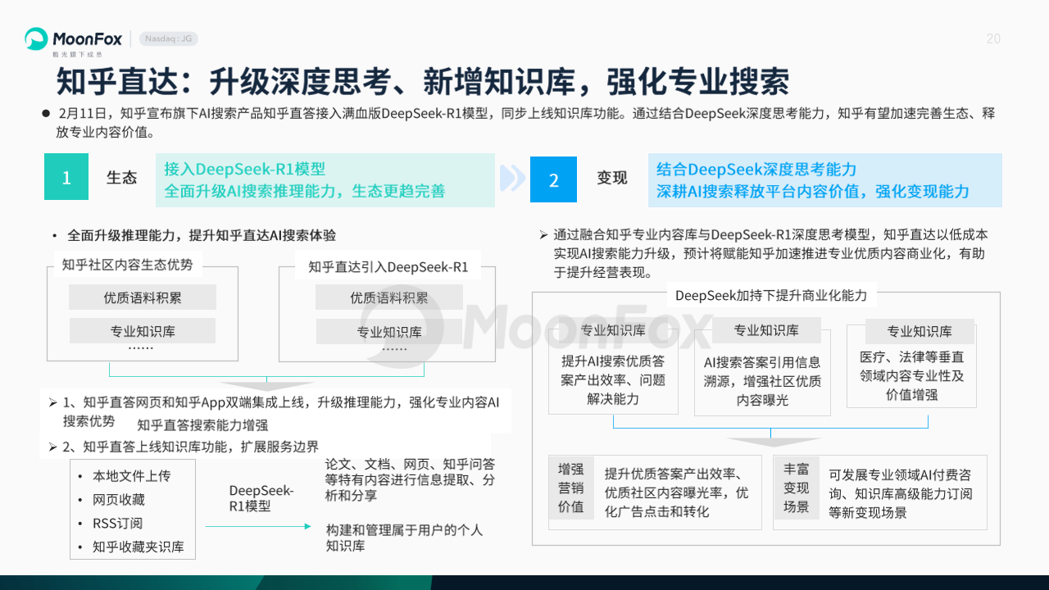Select the 知乎社区内容生态优势 box title
The height and width of the screenshot is (590, 1049).
click(128, 264)
